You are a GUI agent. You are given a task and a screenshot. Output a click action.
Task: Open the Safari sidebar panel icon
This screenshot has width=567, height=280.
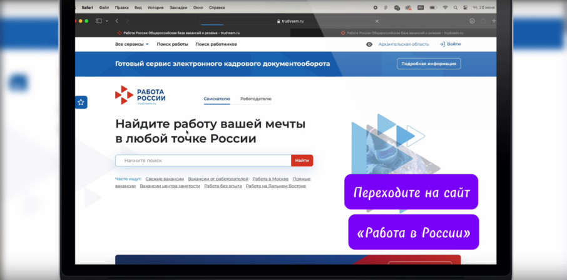(x=98, y=21)
